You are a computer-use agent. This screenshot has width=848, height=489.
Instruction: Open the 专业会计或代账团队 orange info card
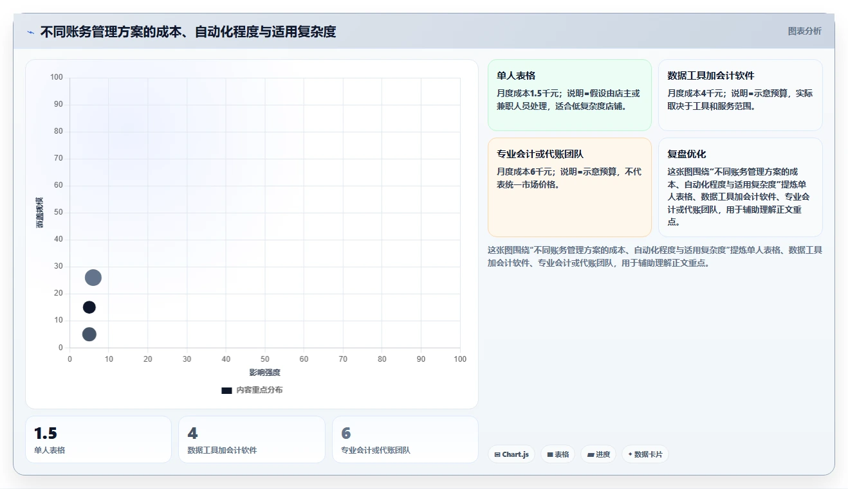[x=569, y=187]
